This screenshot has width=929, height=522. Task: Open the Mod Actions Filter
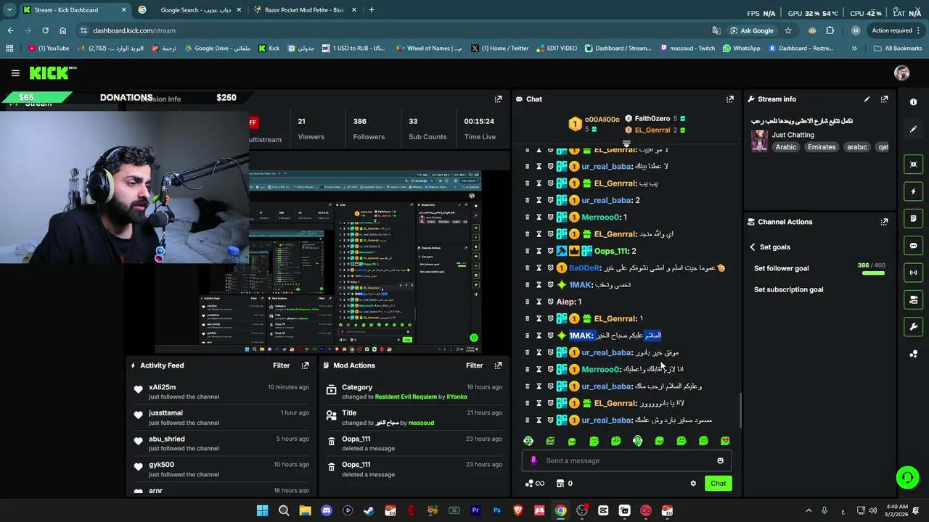[x=474, y=365]
